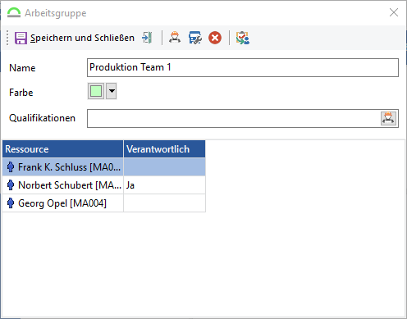Click the person icon beside Georg Opel
This screenshot has height=319, width=407.
pyautogui.click(x=11, y=203)
